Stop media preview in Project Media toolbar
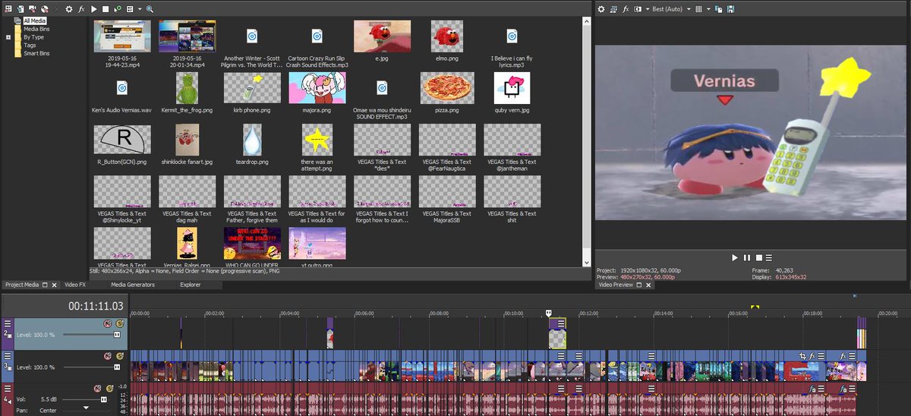 click(x=106, y=9)
